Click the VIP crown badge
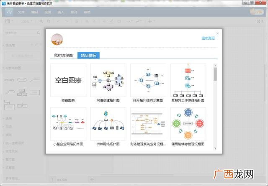The image size is (268, 186). click(x=256, y=12)
